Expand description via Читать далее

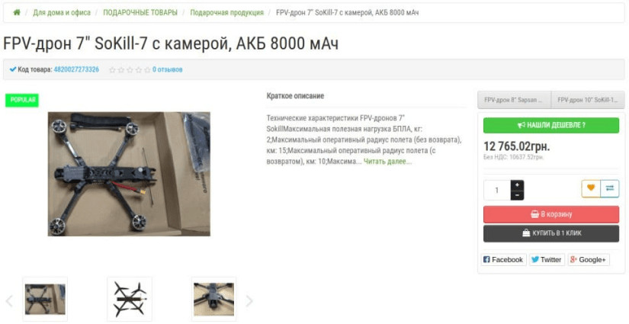tap(387, 162)
